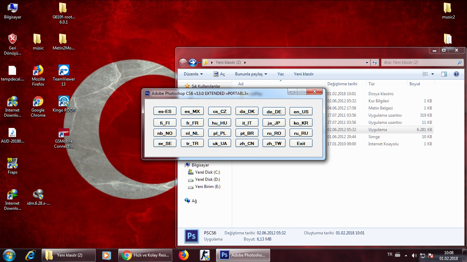This screenshot has height=262, width=467.
Task: Click the Exit button in language dialog
Action: pyautogui.click(x=301, y=143)
